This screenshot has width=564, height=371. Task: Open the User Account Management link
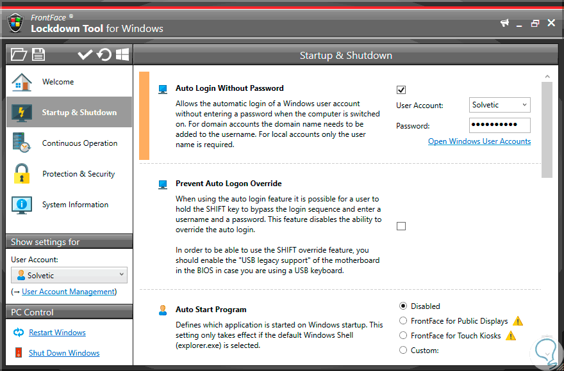(x=68, y=292)
